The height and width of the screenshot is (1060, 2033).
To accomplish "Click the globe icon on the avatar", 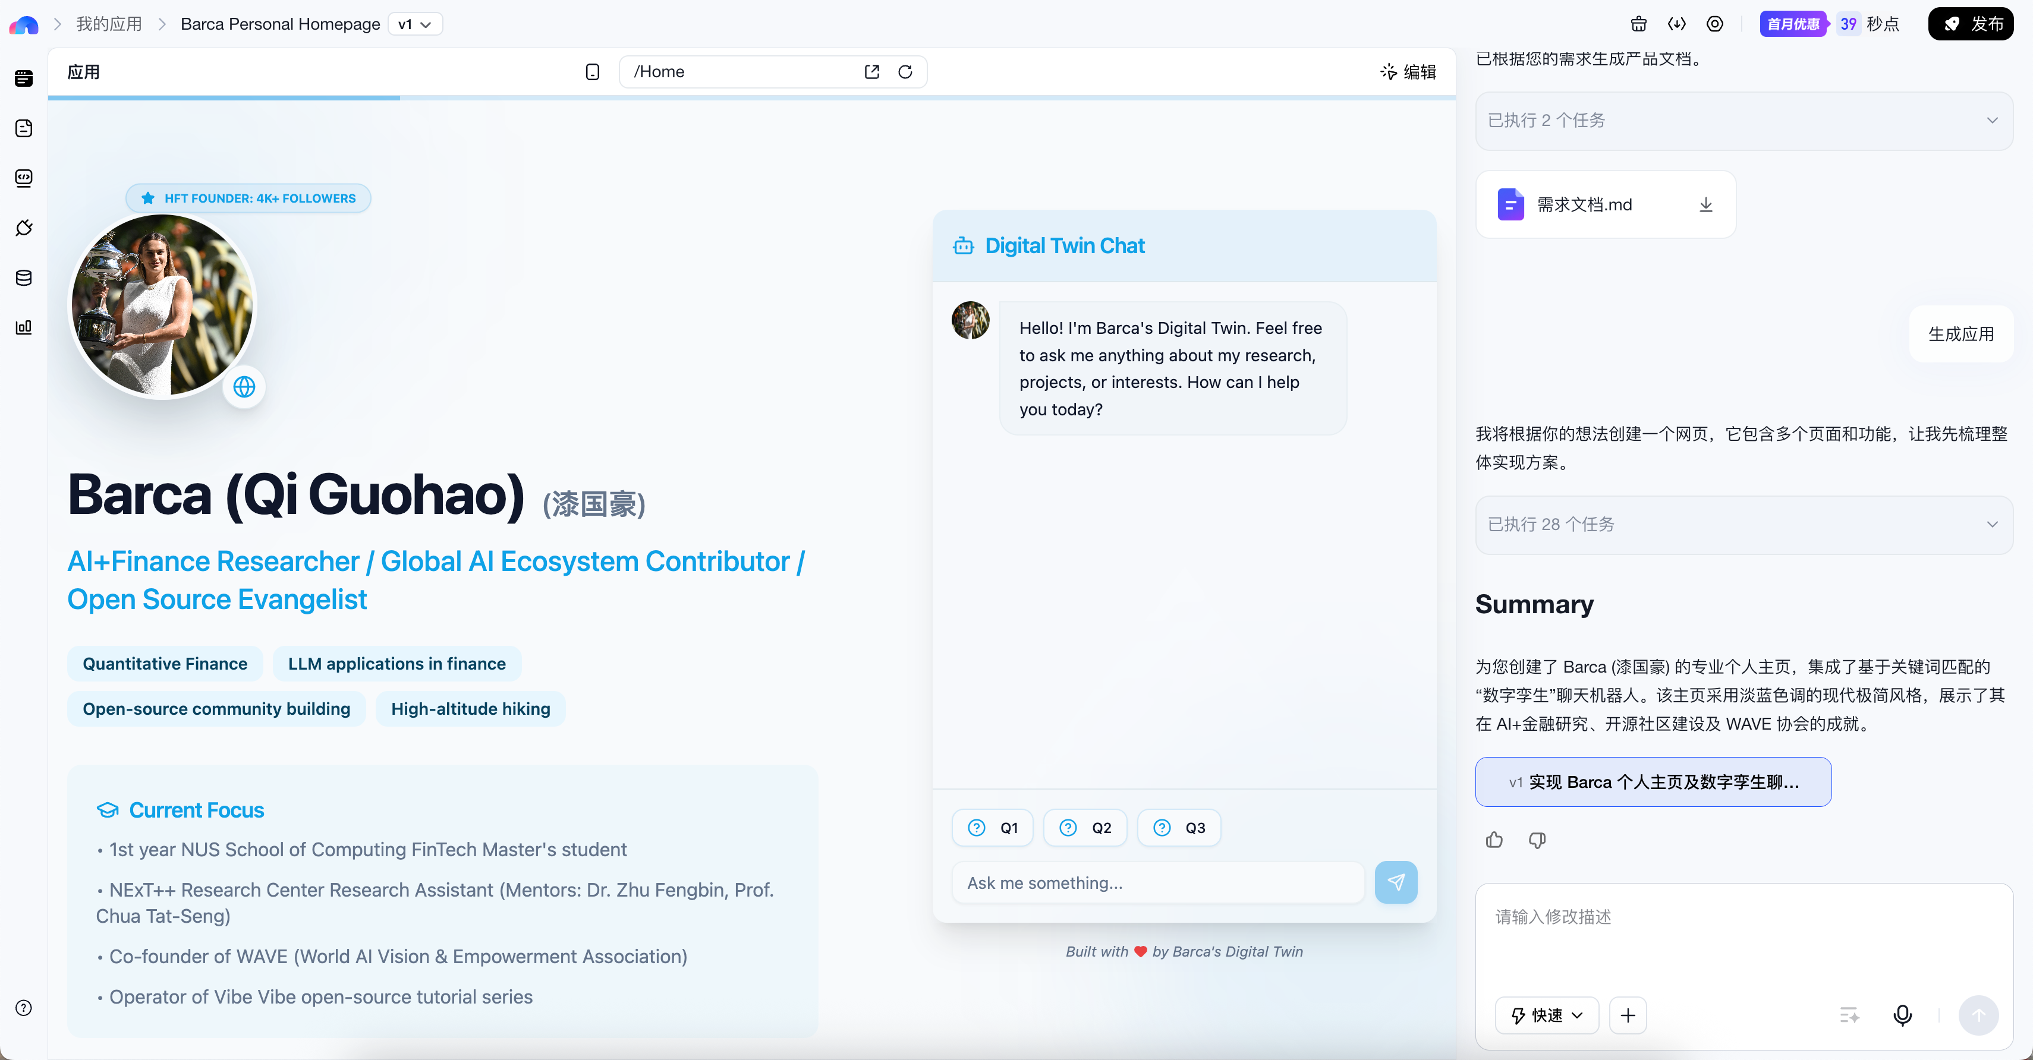I will point(244,386).
